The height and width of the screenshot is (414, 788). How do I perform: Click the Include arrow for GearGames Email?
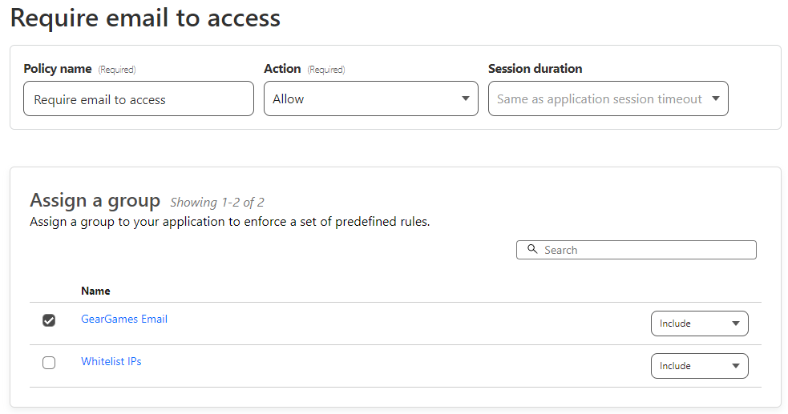[736, 324]
